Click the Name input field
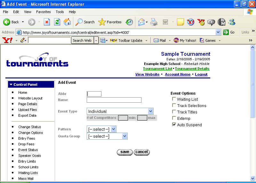Screen dimensions: 256x183 click(114, 100)
